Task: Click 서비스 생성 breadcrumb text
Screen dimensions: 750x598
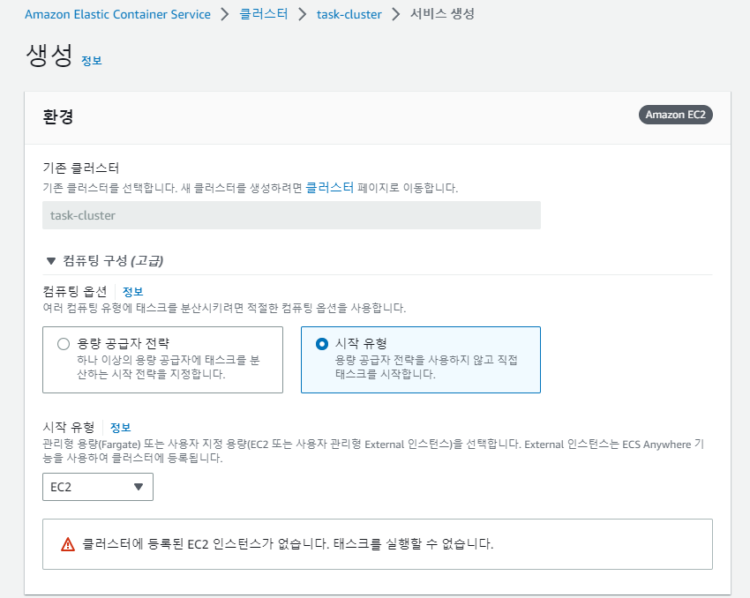Action: click(x=442, y=14)
